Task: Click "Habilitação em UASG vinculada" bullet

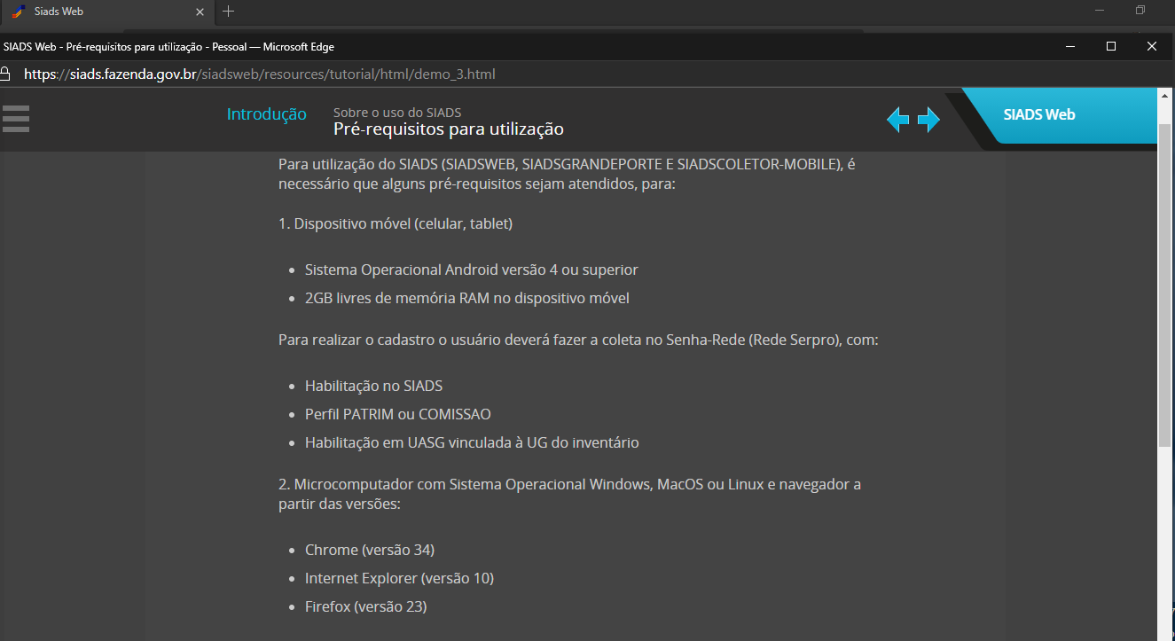Action: tap(472, 442)
